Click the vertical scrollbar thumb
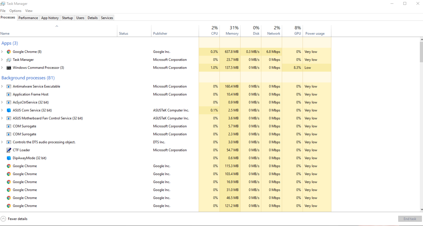This screenshot has height=226, width=423. [421, 52]
